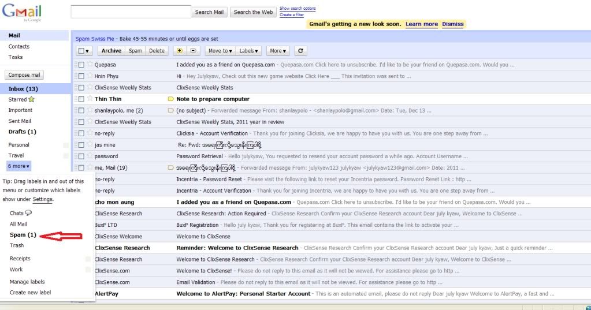
Task: Collapse the 6 more labels list
Action: (x=18, y=166)
